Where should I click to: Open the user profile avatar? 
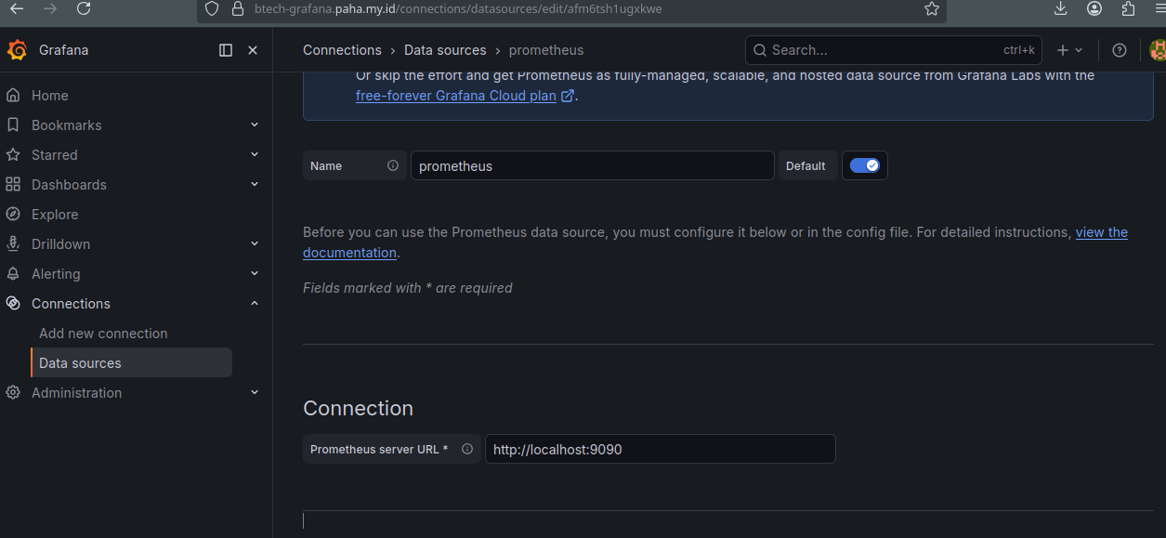(1158, 50)
